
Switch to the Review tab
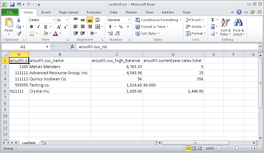[x=131, y=12]
